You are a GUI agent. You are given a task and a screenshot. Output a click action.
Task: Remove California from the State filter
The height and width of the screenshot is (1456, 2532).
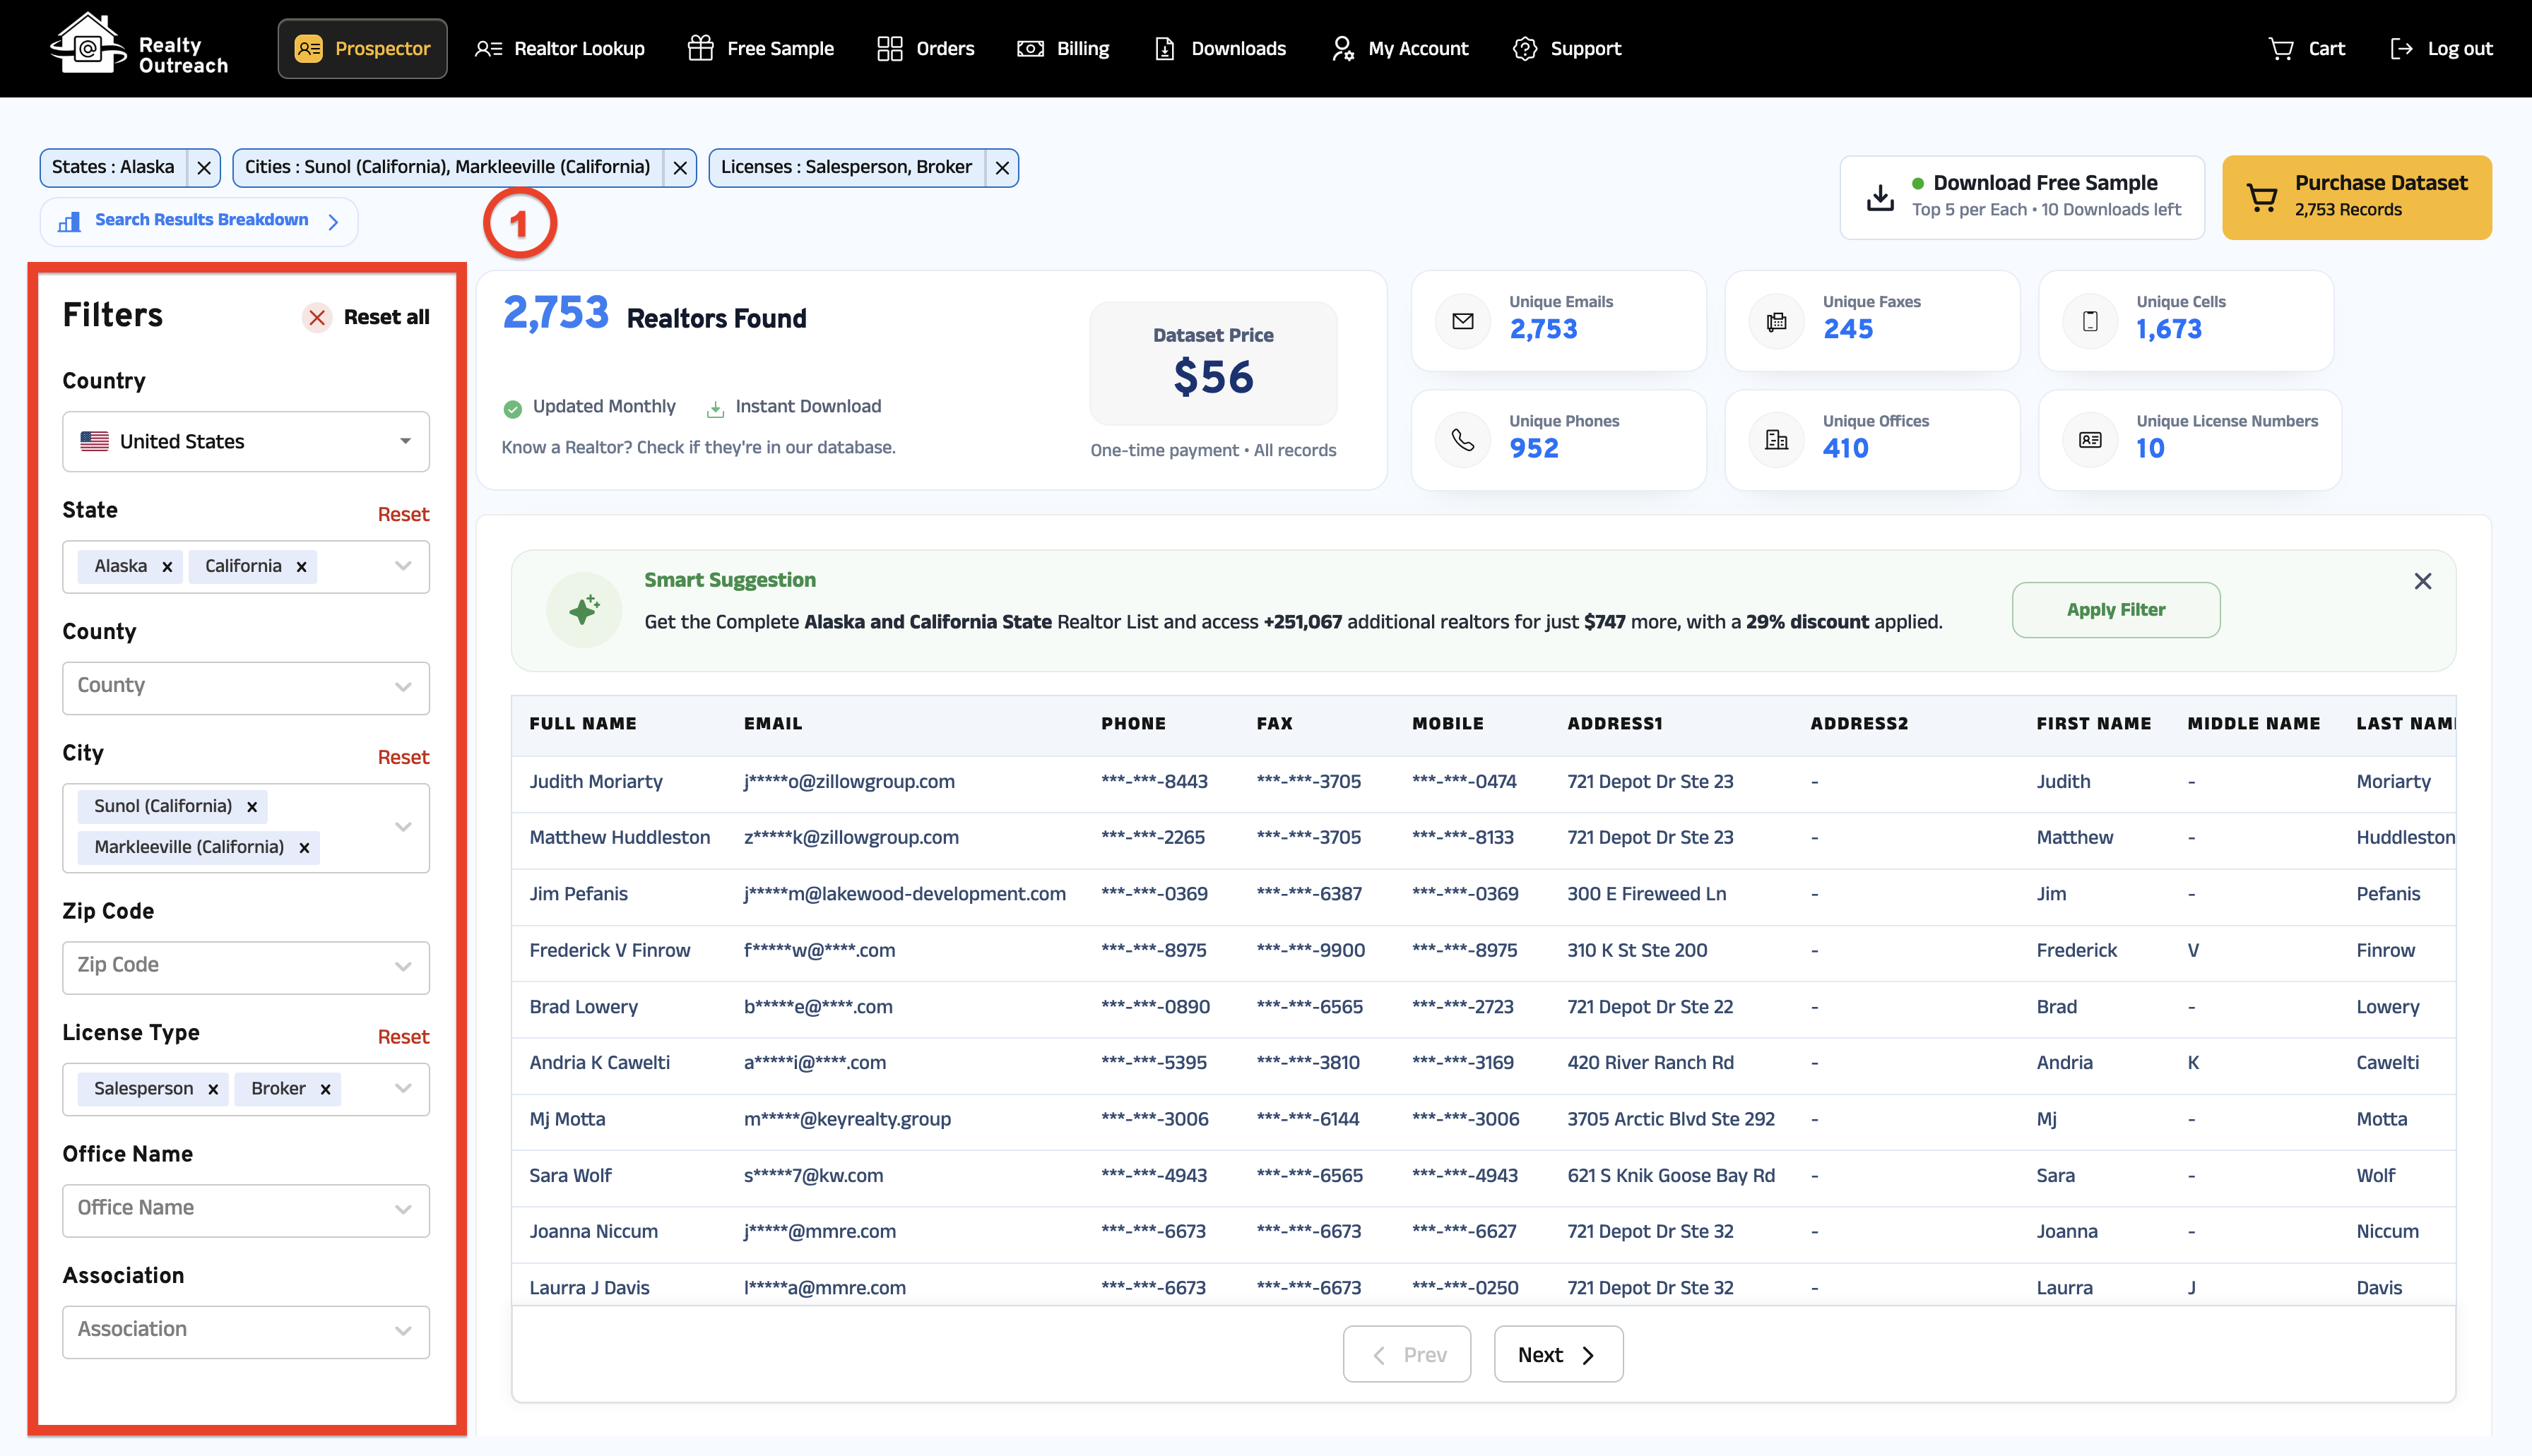coord(301,567)
